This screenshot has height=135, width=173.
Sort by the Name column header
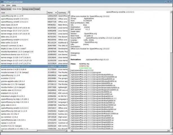tap(52, 13)
